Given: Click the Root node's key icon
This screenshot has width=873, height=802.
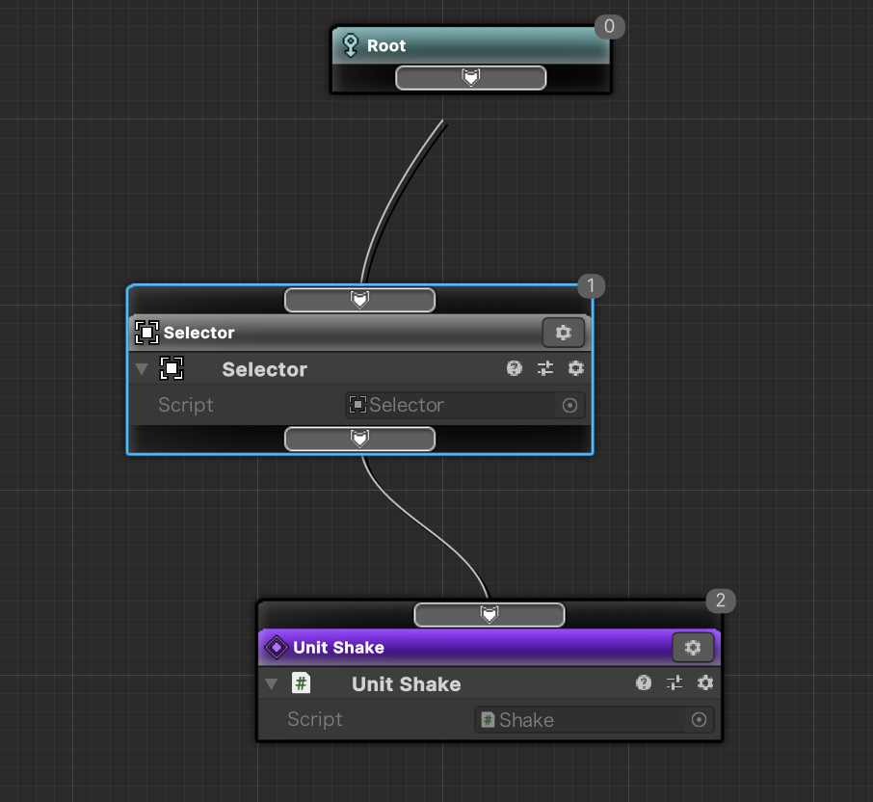Looking at the screenshot, I should coord(351,45).
